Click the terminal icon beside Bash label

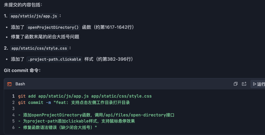coord(10,84)
